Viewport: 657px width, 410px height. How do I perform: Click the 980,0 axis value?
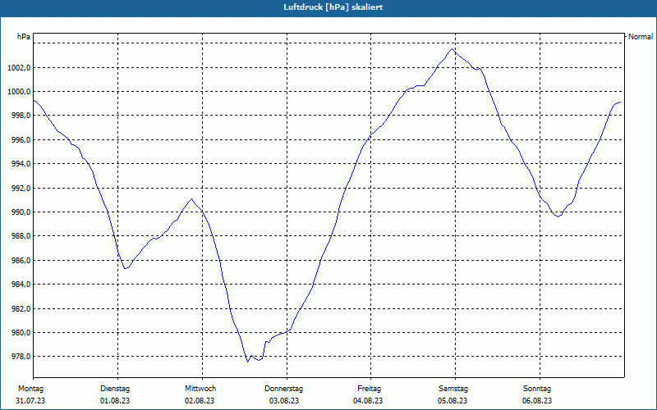(x=21, y=333)
